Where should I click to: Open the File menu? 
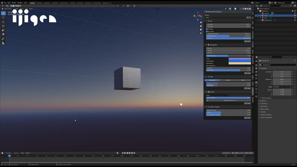(x=5, y=3)
